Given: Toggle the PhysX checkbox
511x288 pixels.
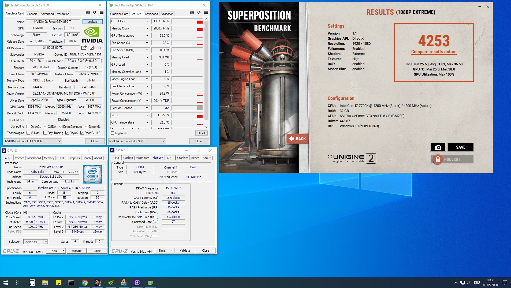Looking at the screenshot, I should click(67, 133).
